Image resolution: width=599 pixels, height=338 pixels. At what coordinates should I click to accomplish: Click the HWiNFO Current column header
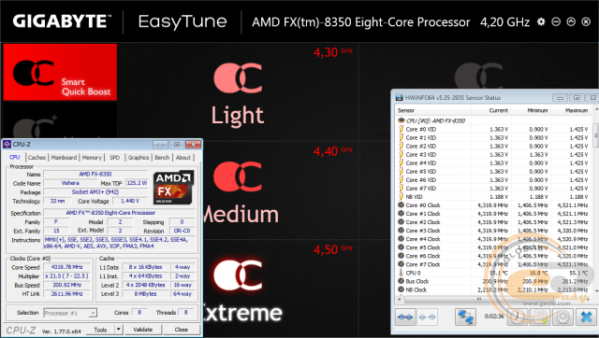pyautogui.click(x=490, y=110)
